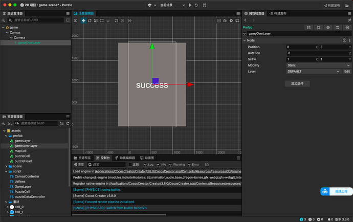This screenshot has height=222, width=353.
Task: Expand the scene folder in assets
Action: click(6, 166)
